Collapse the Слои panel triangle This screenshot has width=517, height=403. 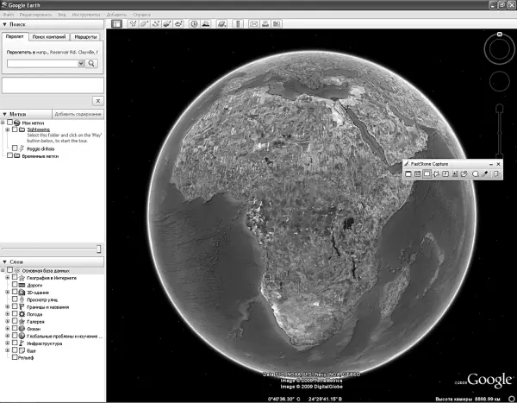tap(4, 261)
